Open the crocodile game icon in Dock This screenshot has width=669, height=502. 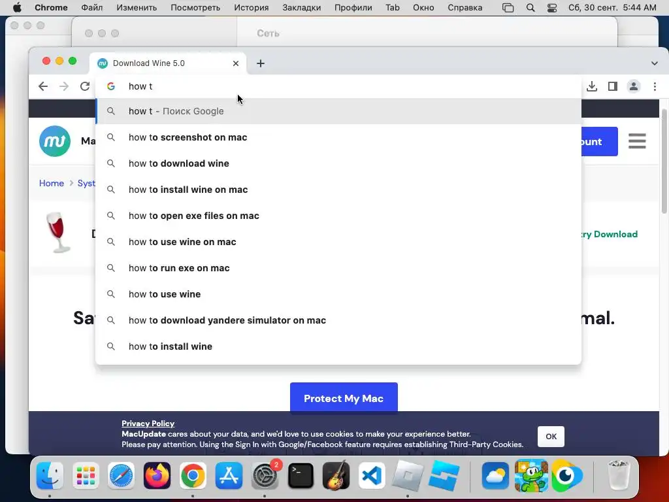coord(531,475)
